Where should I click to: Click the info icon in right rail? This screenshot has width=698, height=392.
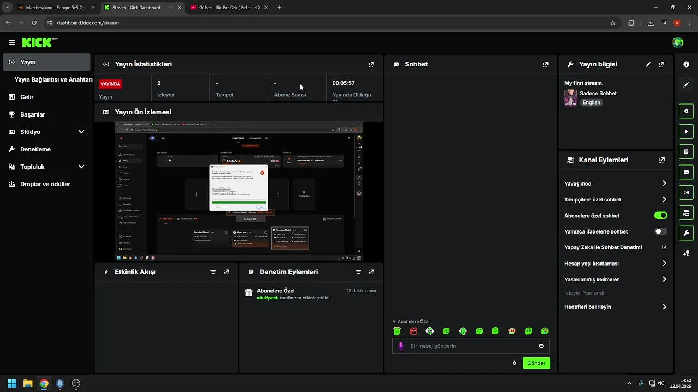[686, 64]
